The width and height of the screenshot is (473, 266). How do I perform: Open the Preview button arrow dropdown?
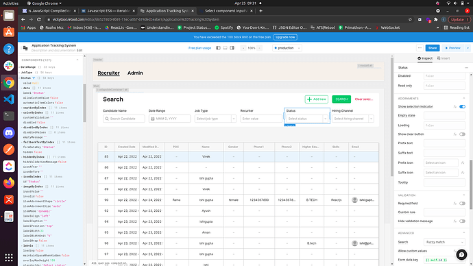tap(468, 48)
